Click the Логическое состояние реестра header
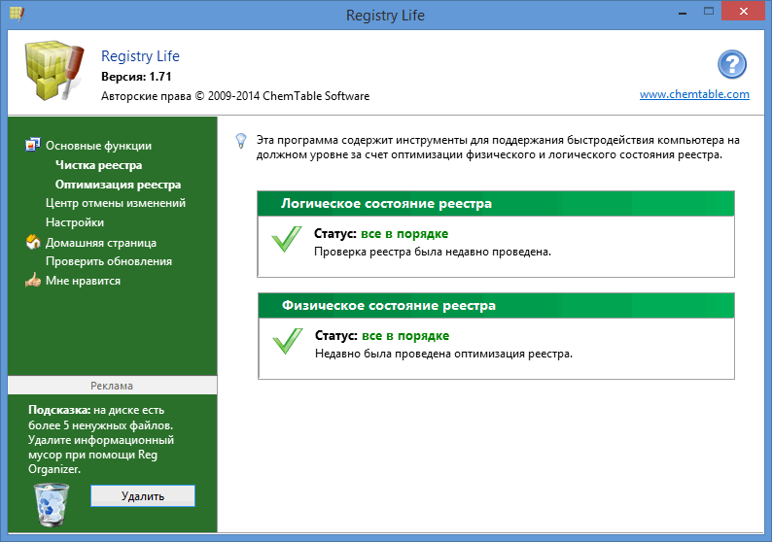This screenshot has height=542, width=772. pyautogui.click(x=496, y=204)
